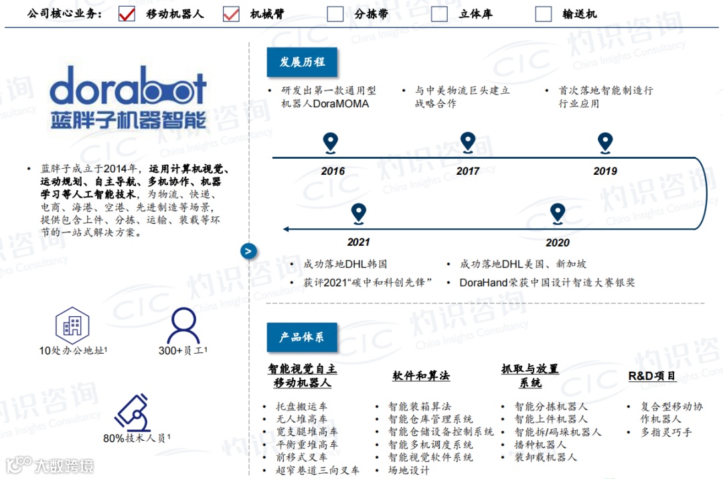Screen dimensions: 723x479
Task: Click the 80%技术人员 label
Action: pyautogui.click(x=137, y=438)
